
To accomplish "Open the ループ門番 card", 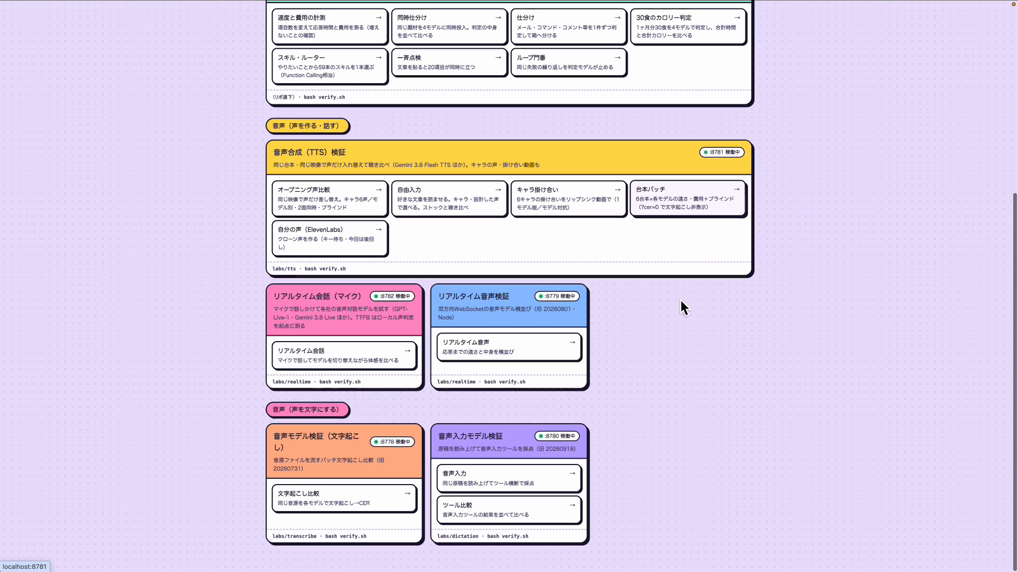I will pos(568,62).
